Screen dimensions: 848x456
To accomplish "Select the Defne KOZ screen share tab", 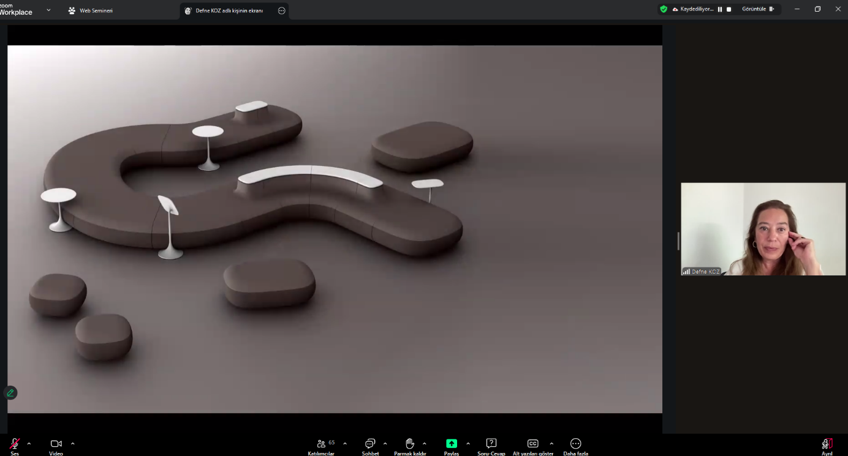I will 229,10.
